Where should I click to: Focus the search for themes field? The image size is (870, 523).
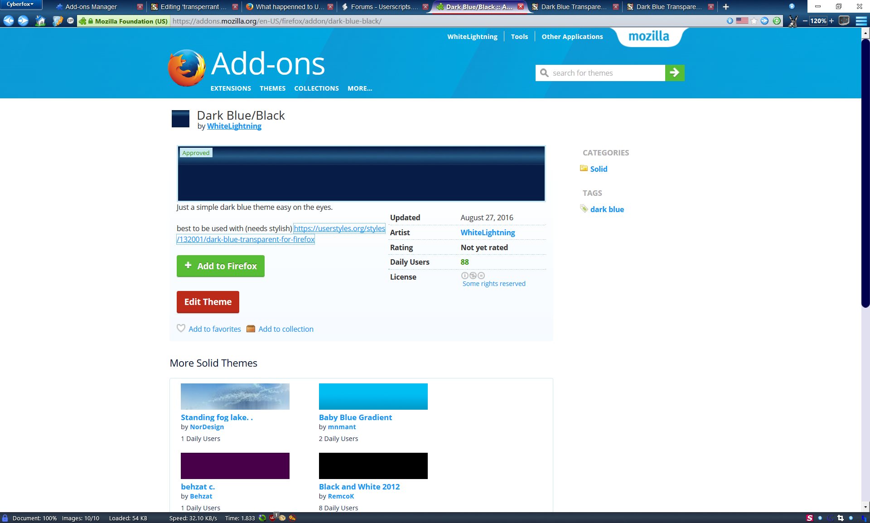[600, 73]
